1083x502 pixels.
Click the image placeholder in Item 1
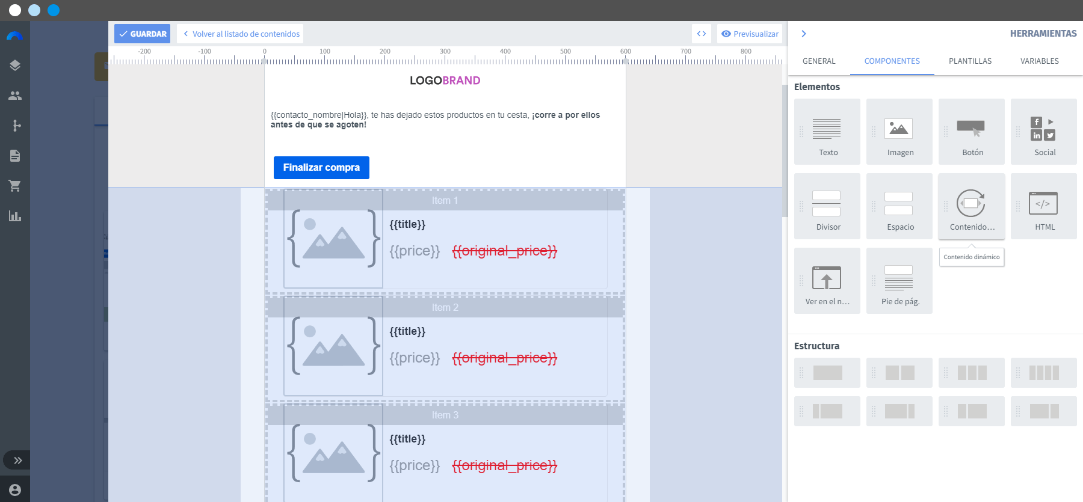pos(333,239)
